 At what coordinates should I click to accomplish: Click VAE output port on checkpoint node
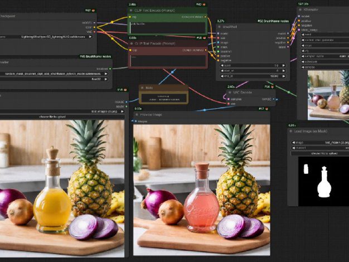click(94, 32)
